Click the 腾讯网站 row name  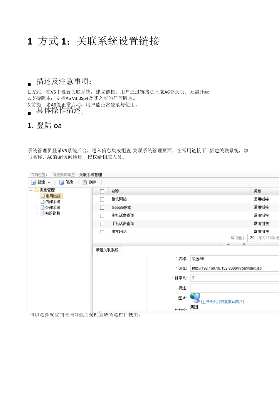coord(119,199)
